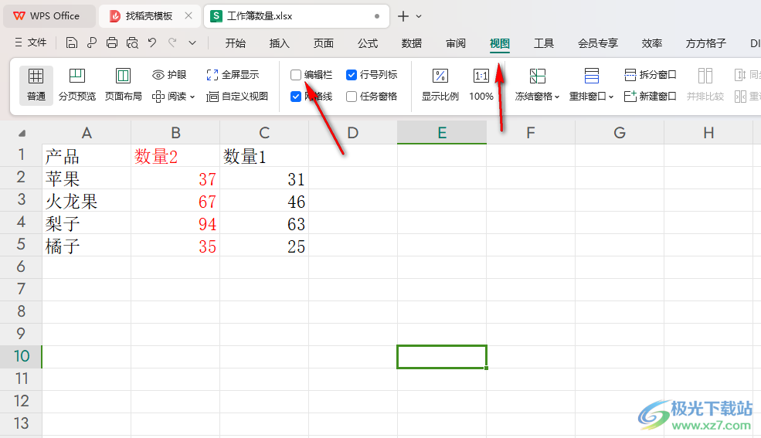The image size is (761, 438).
Task: Open Print Preview icon
Action: tap(132, 43)
